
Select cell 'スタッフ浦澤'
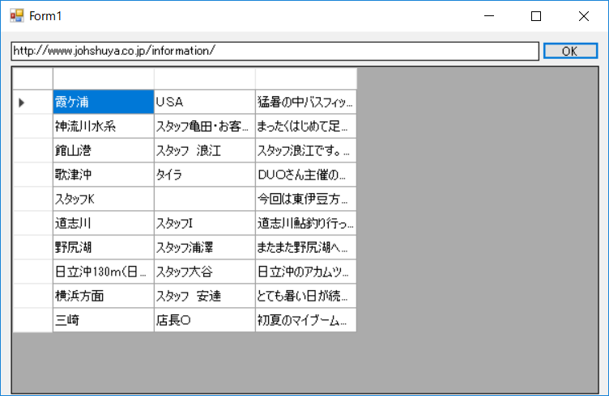click(205, 247)
